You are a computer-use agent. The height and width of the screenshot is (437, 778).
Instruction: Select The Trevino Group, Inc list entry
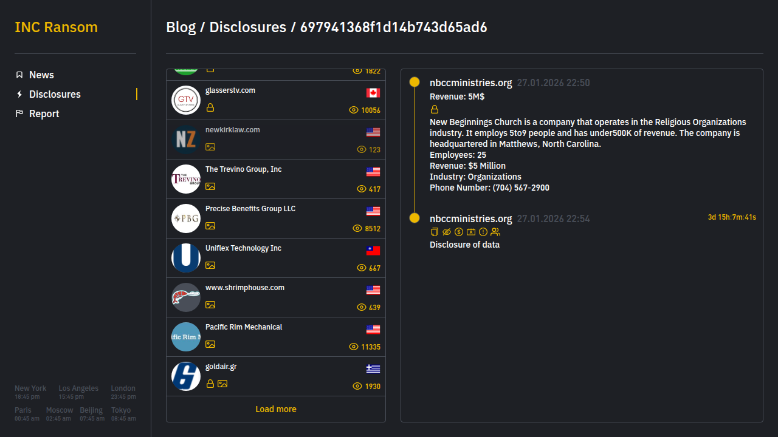[x=244, y=169]
